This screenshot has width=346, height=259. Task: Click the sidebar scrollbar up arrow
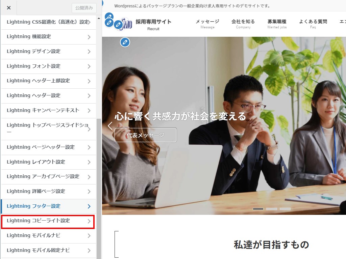99,18
